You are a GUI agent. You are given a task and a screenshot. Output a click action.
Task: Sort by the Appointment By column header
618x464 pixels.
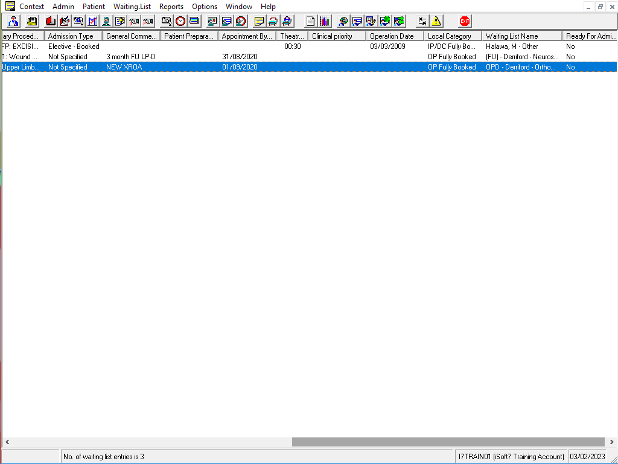point(247,36)
